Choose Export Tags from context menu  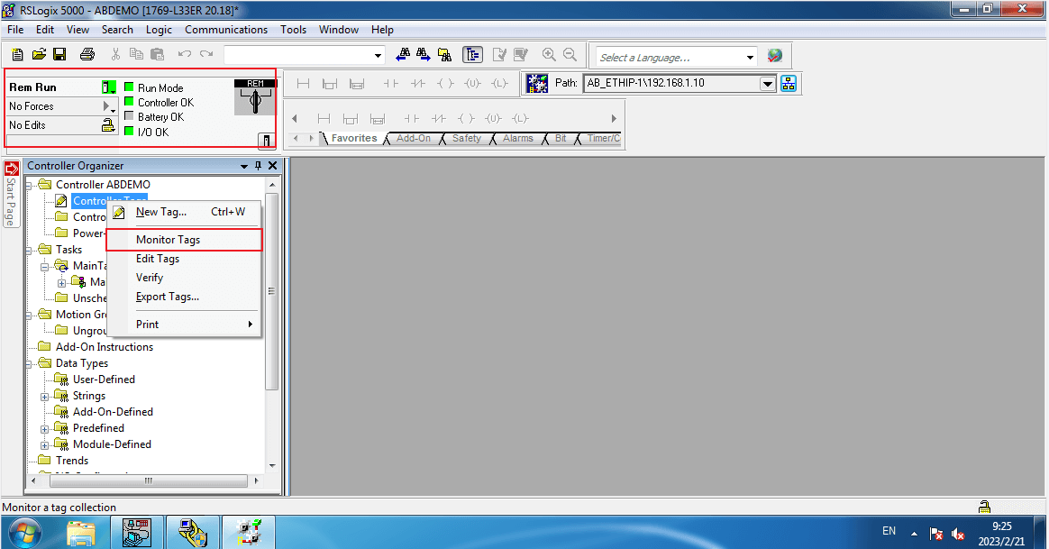(x=167, y=297)
